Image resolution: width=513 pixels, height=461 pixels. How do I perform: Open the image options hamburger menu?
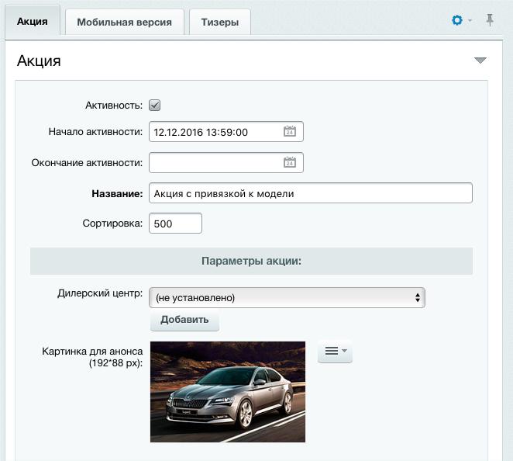click(x=335, y=352)
